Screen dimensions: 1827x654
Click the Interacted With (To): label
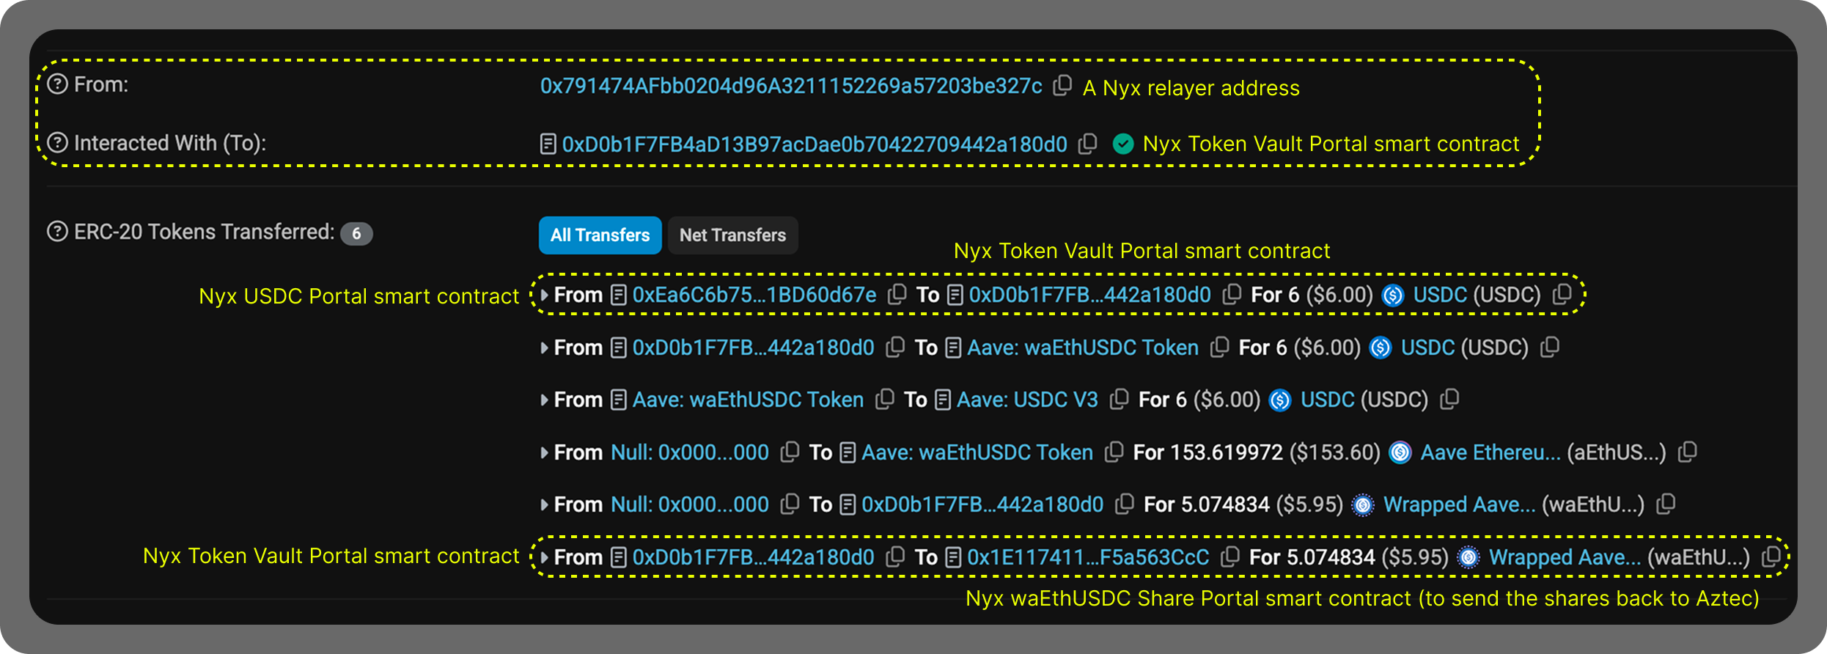[x=170, y=142]
